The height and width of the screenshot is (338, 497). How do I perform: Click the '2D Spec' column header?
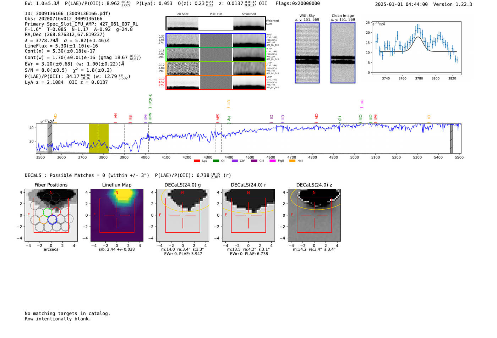click(x=183, y=14)
